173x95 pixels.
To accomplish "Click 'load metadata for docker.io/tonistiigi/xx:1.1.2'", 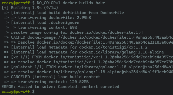I will pyautogui.click(x=79, y=47).
